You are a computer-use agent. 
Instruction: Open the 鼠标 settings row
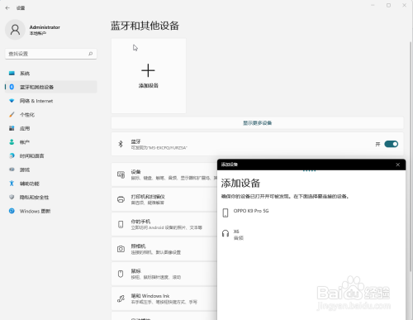164,274
